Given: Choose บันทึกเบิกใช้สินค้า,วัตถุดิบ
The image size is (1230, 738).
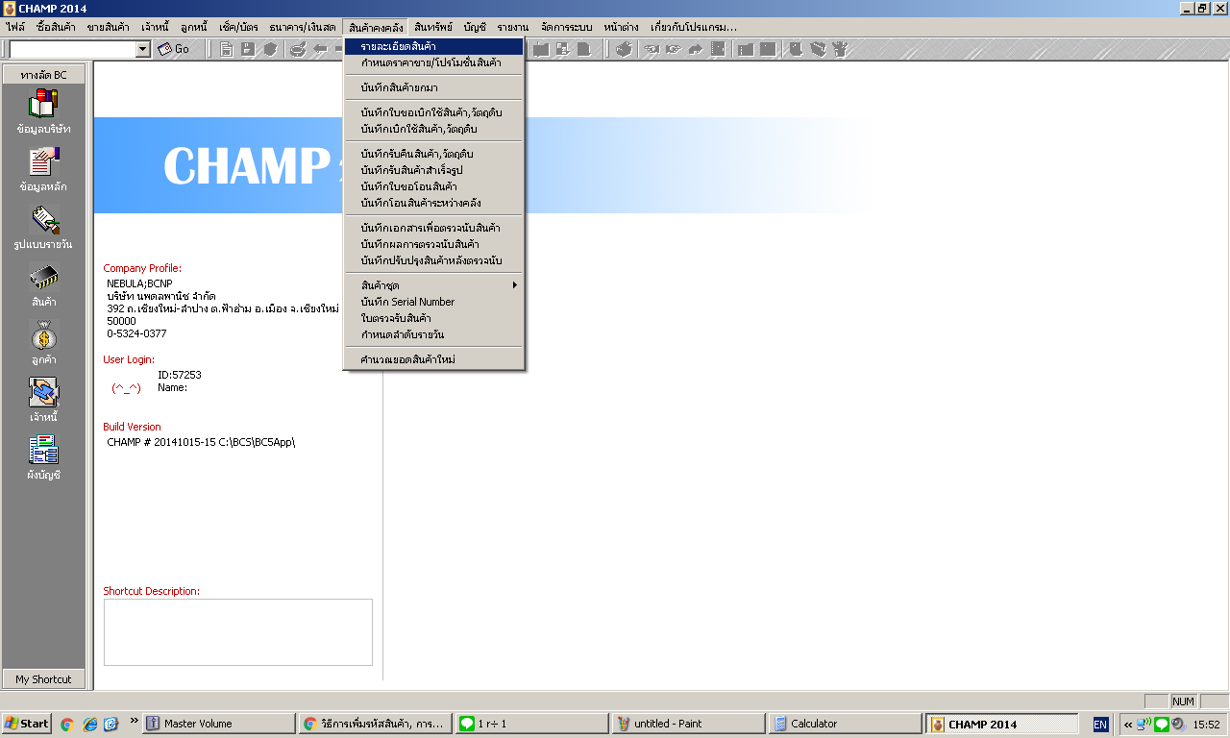Looking at the screenshot, I should pyautogui.click(x=434, y=129).
